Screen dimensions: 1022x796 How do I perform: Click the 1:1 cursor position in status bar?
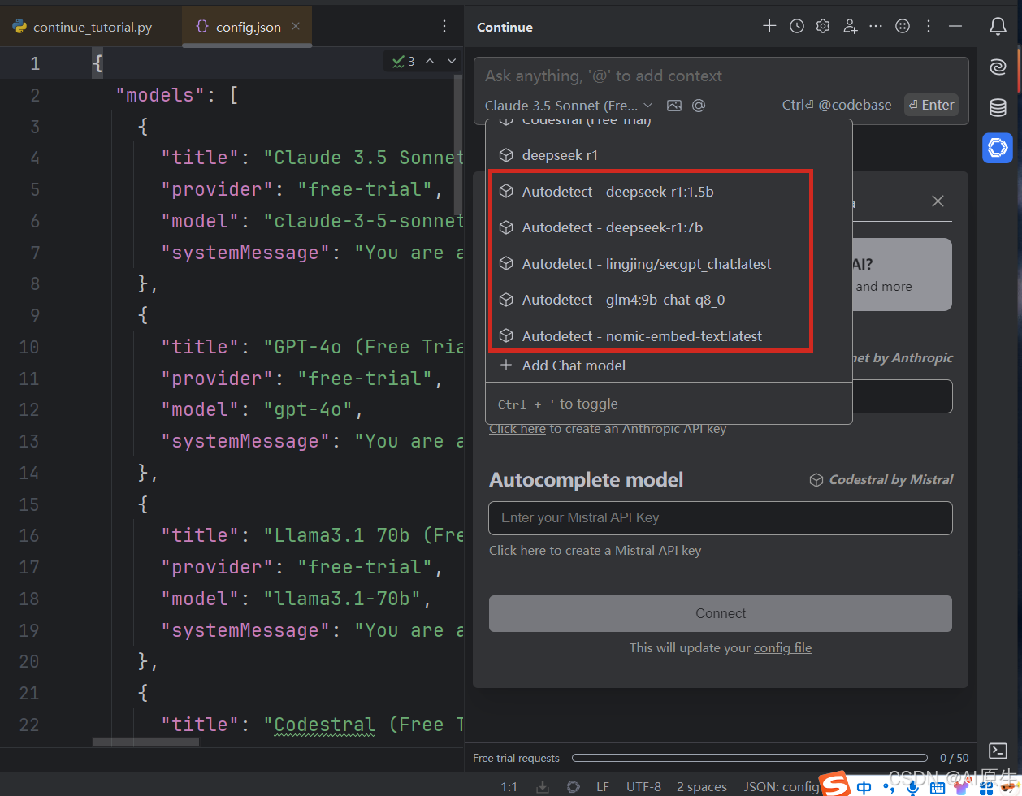(509, 786)
